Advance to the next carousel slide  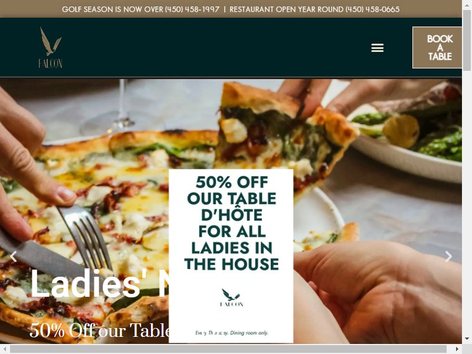point(448,257)
